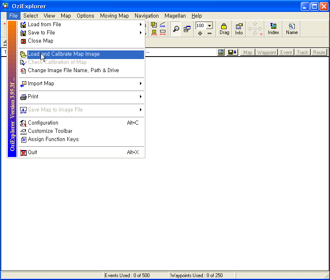
Task: Open Configuration from the File menu
Action: click(81, 123)
